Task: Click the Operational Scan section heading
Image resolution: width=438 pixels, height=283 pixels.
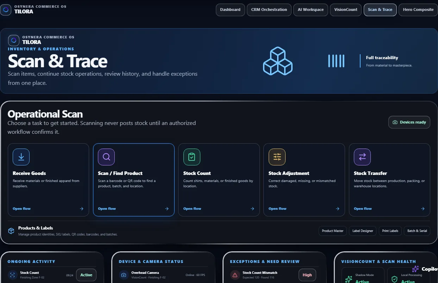Action: coord(45,114)
